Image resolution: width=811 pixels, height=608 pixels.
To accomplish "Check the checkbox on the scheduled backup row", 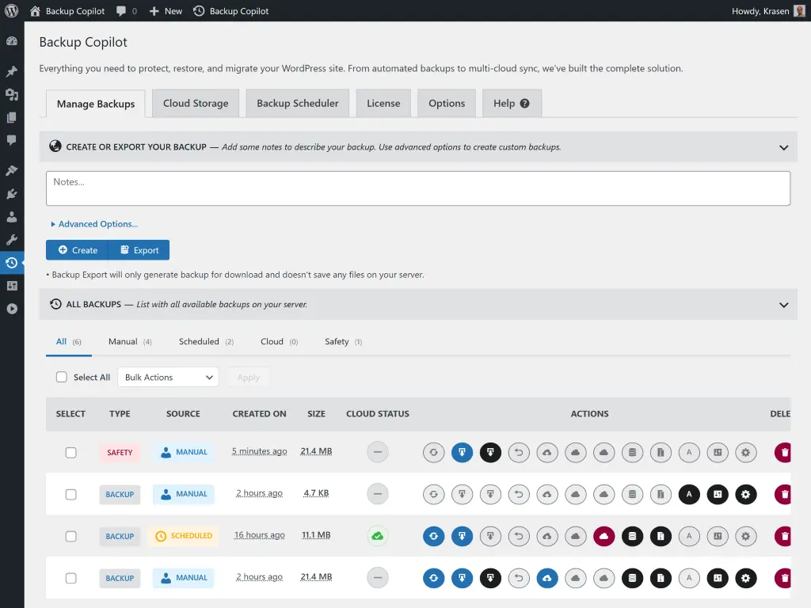I will pyautogui.click(x=70, y=536).
